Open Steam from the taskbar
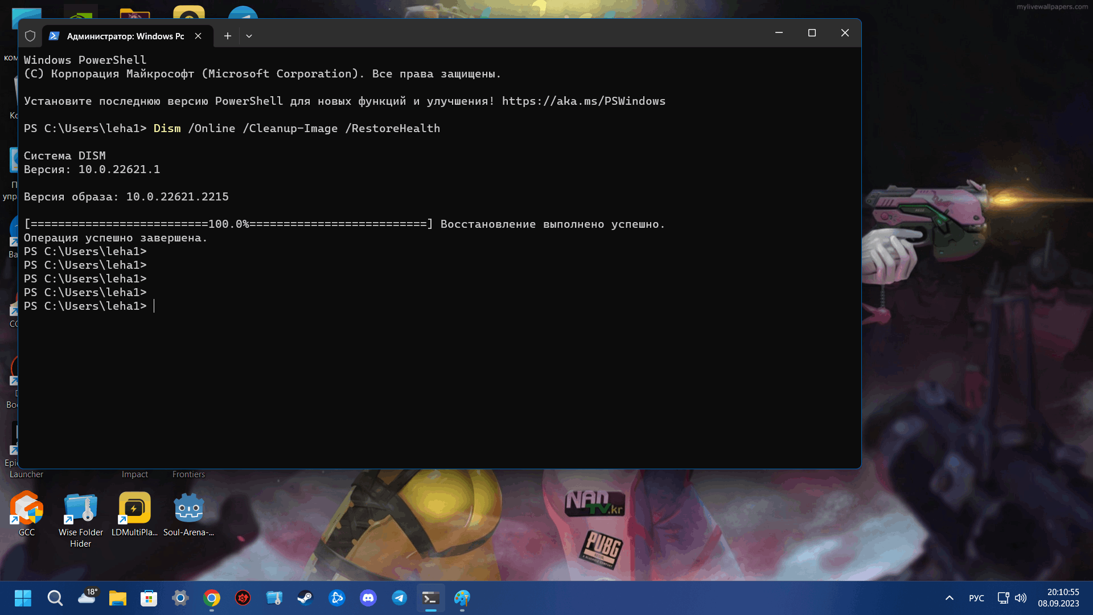The width and height of the screenshot is (1093, 615). point(306,598)
